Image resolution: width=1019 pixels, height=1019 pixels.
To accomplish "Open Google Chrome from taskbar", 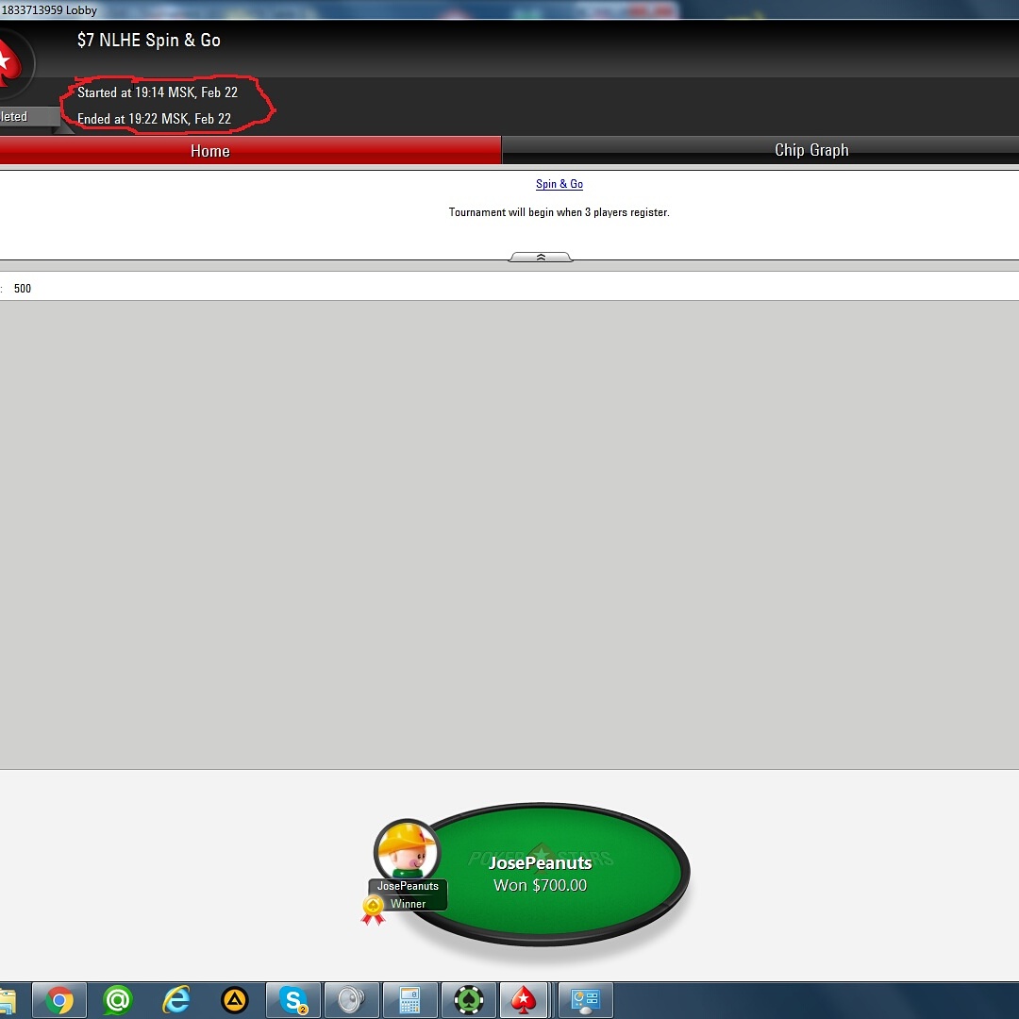I will [59, 999].
